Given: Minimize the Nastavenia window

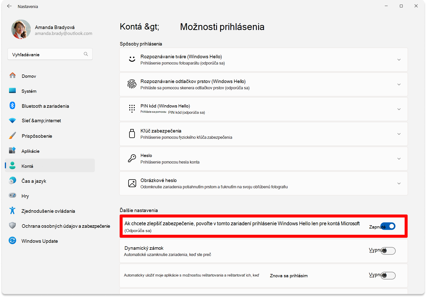Looking at the screenshot, I should (x=386, y=6).
